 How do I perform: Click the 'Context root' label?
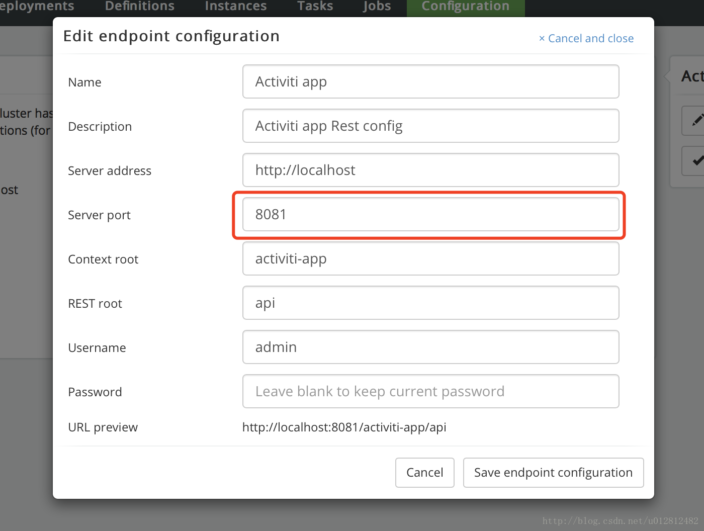[x=103, y=259]
